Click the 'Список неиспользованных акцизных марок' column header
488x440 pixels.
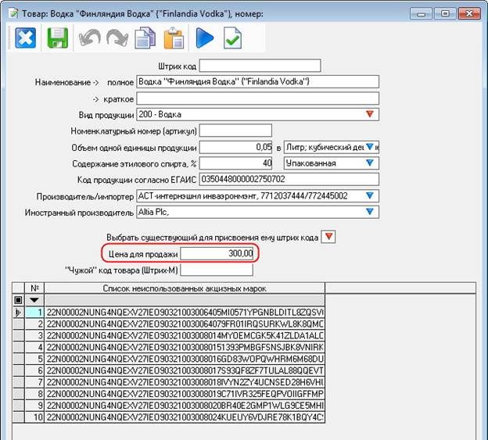(185, 288)
